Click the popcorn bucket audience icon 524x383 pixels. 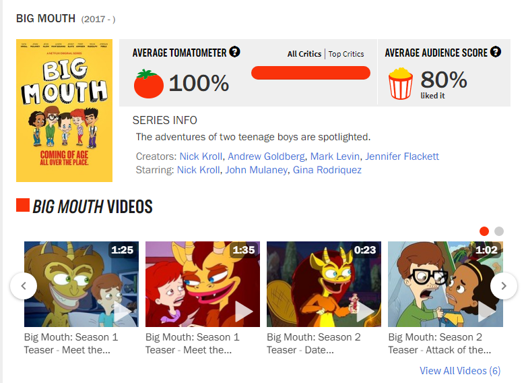(x=400, y=84)
